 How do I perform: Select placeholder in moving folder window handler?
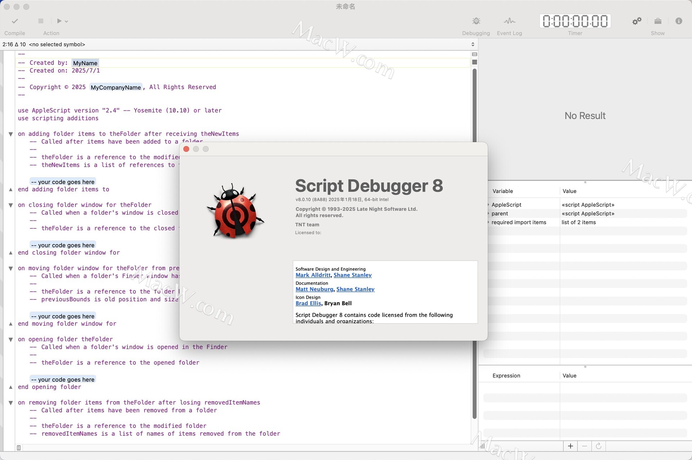point(63,316)
